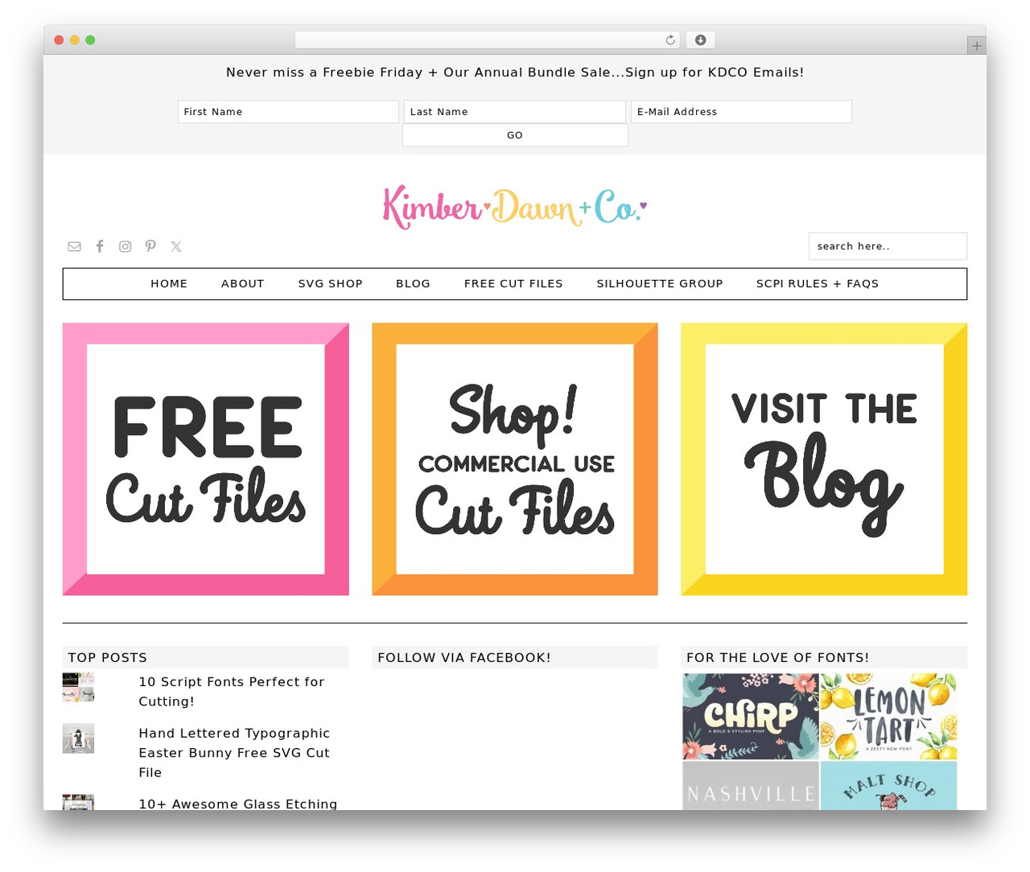The image size is (1030, 872).
Task: Open the BLOG menu item
Action: tap(413, 284)
